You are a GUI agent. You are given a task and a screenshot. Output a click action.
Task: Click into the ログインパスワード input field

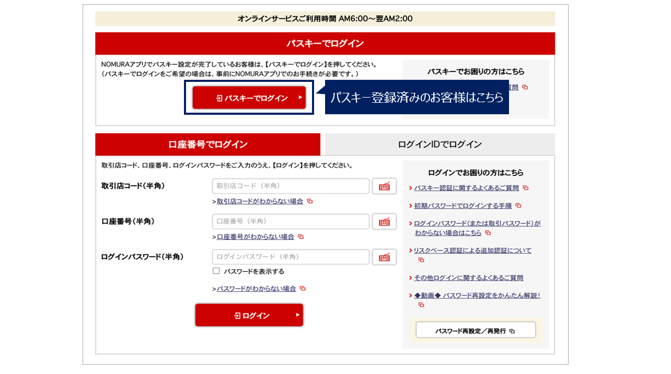(291, 257)
